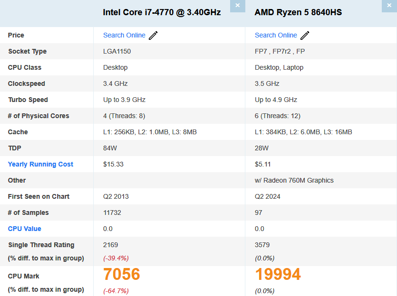
Task: Click the LGA1150 socket value
Action: pos(117,51)
